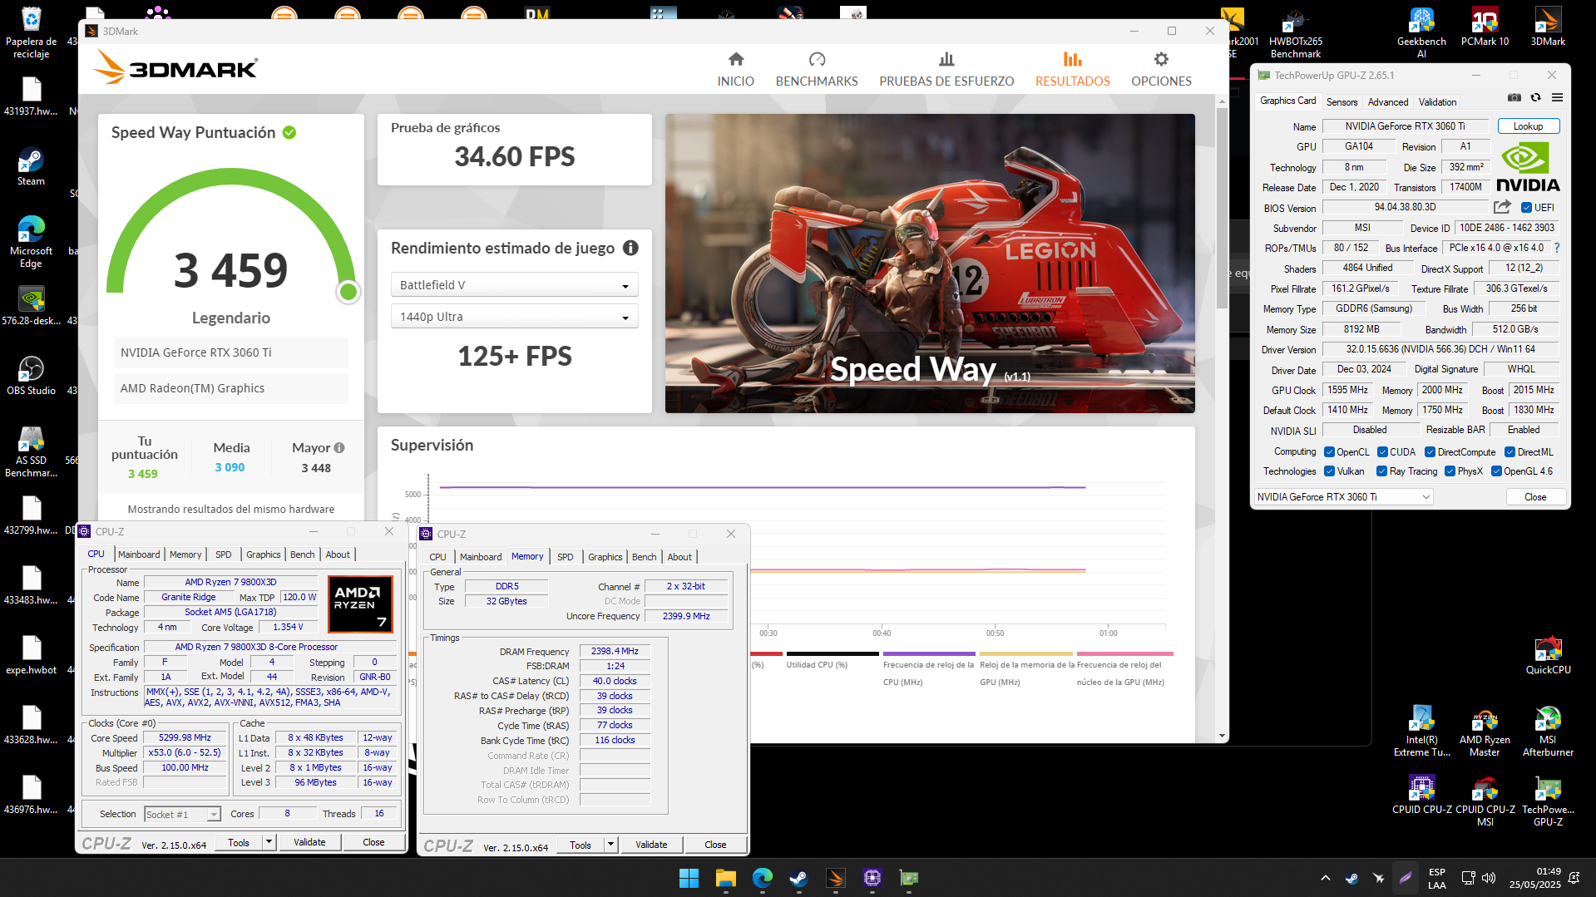This screenshot has width=1596, height=897.
Task: Click Validate in CPU-Z Memory window
Action: tap(651, 845)
